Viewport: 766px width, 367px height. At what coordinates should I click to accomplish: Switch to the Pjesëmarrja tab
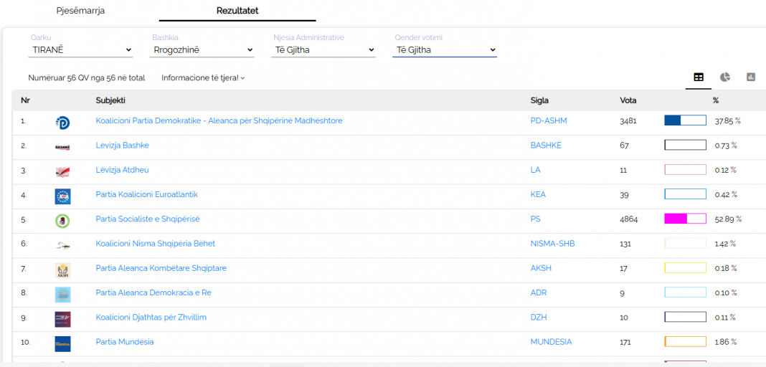pyautogui.click(x=80, y=10)
